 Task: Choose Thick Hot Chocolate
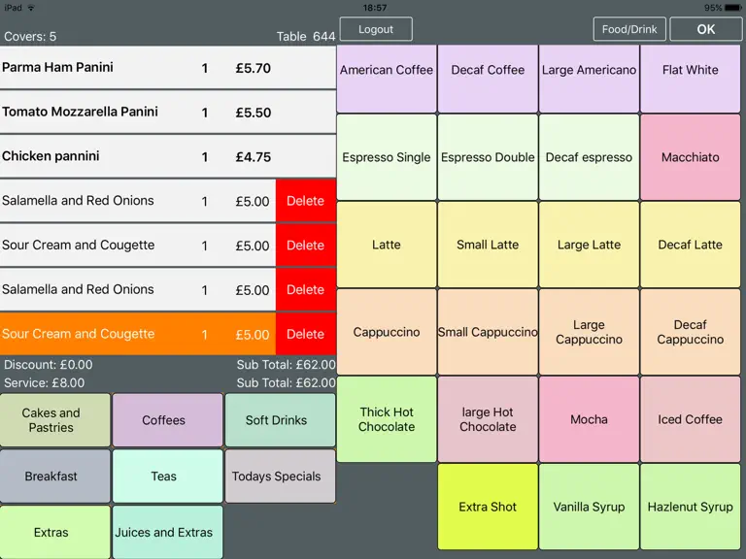(387, 419)
